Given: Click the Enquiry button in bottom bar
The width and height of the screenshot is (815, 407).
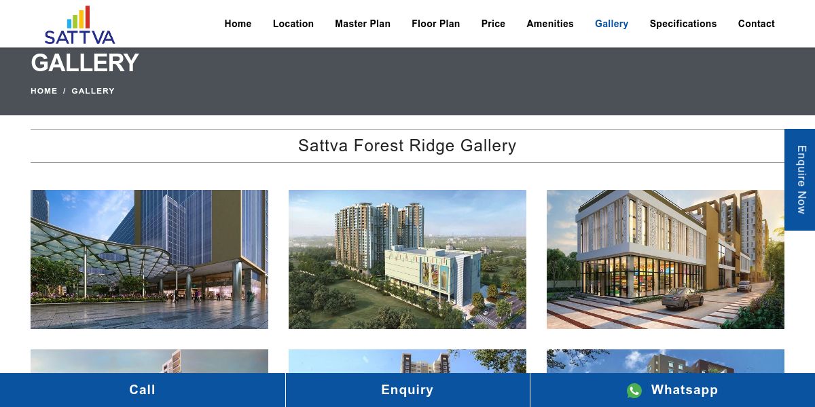Looking at the screenshot, I should [x=407, y=390].
